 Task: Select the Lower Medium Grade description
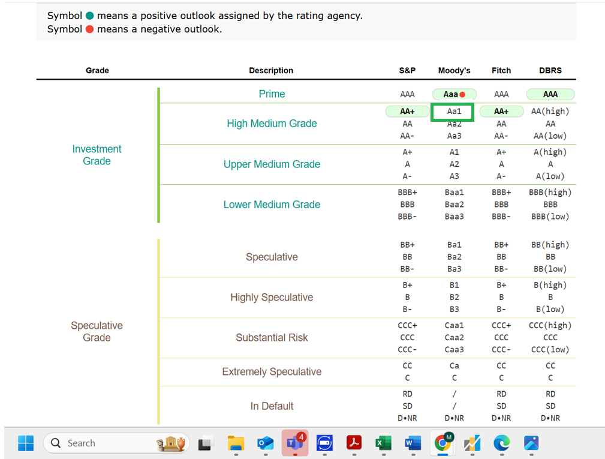pos(272,204)
